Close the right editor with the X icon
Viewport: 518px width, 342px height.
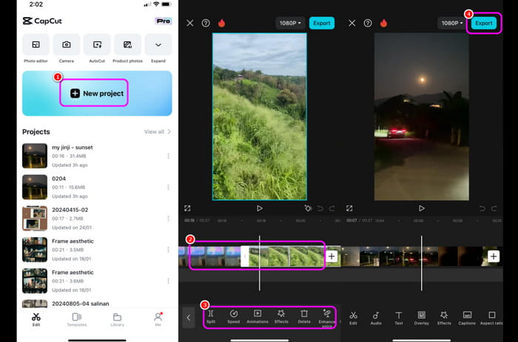pos(352,23)
